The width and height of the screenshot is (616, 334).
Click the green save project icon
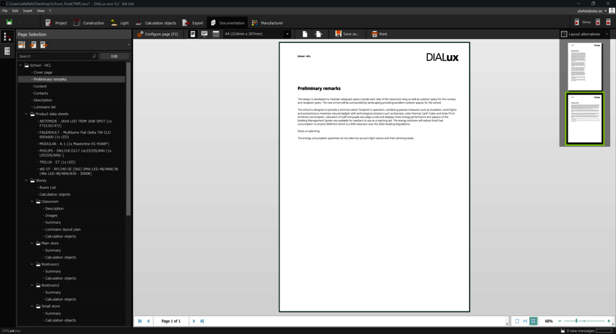9,23
